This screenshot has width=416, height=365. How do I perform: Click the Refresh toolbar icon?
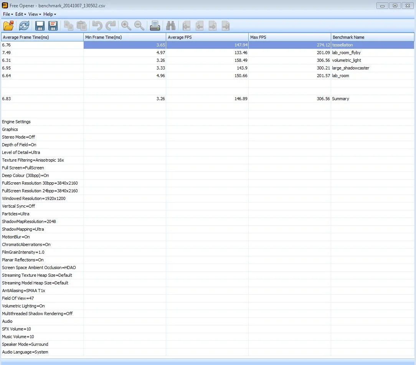click(24, 26)
